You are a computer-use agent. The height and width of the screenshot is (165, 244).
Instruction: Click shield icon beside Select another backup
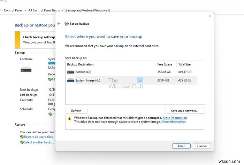click(22, 142)
